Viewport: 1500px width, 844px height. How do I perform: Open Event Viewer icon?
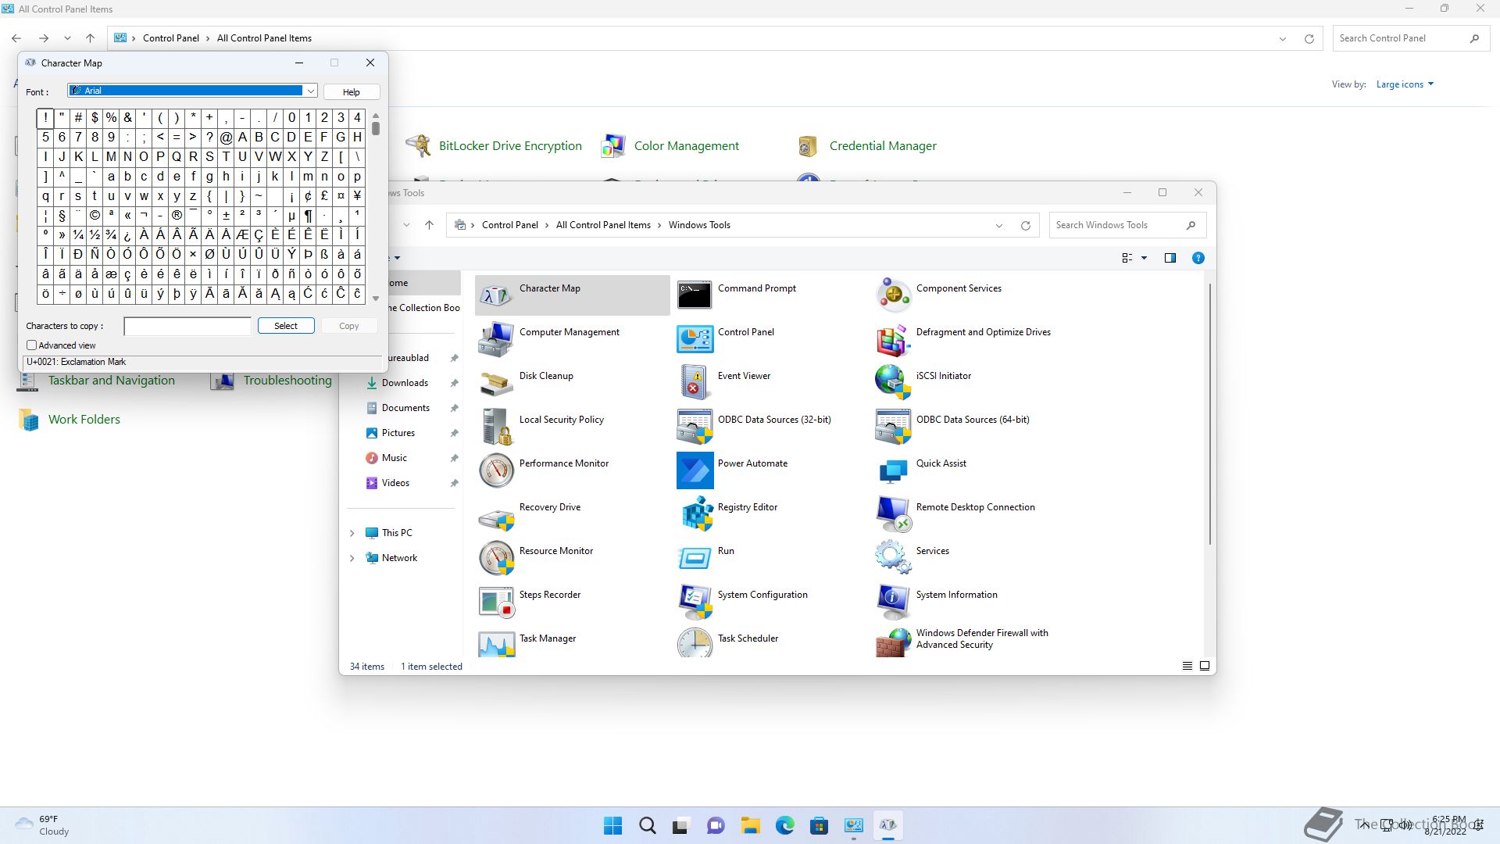tap(695, 383)
